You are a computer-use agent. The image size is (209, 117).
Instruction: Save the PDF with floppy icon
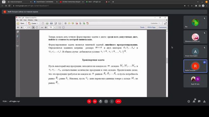(x=43, y=23)
